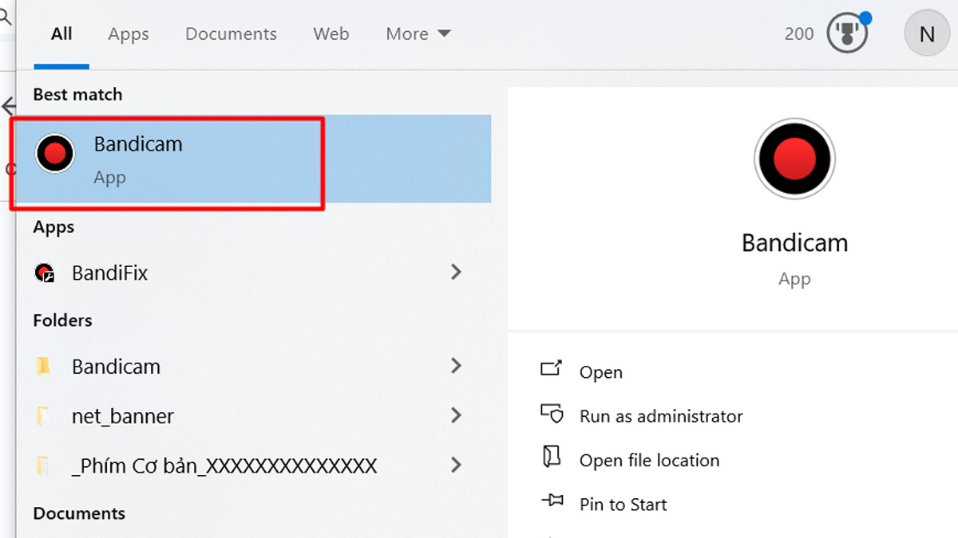Image resolution: width=958 pixels, height=538 pixels.
Task: Open the N user account avatar
Action: 927,33
